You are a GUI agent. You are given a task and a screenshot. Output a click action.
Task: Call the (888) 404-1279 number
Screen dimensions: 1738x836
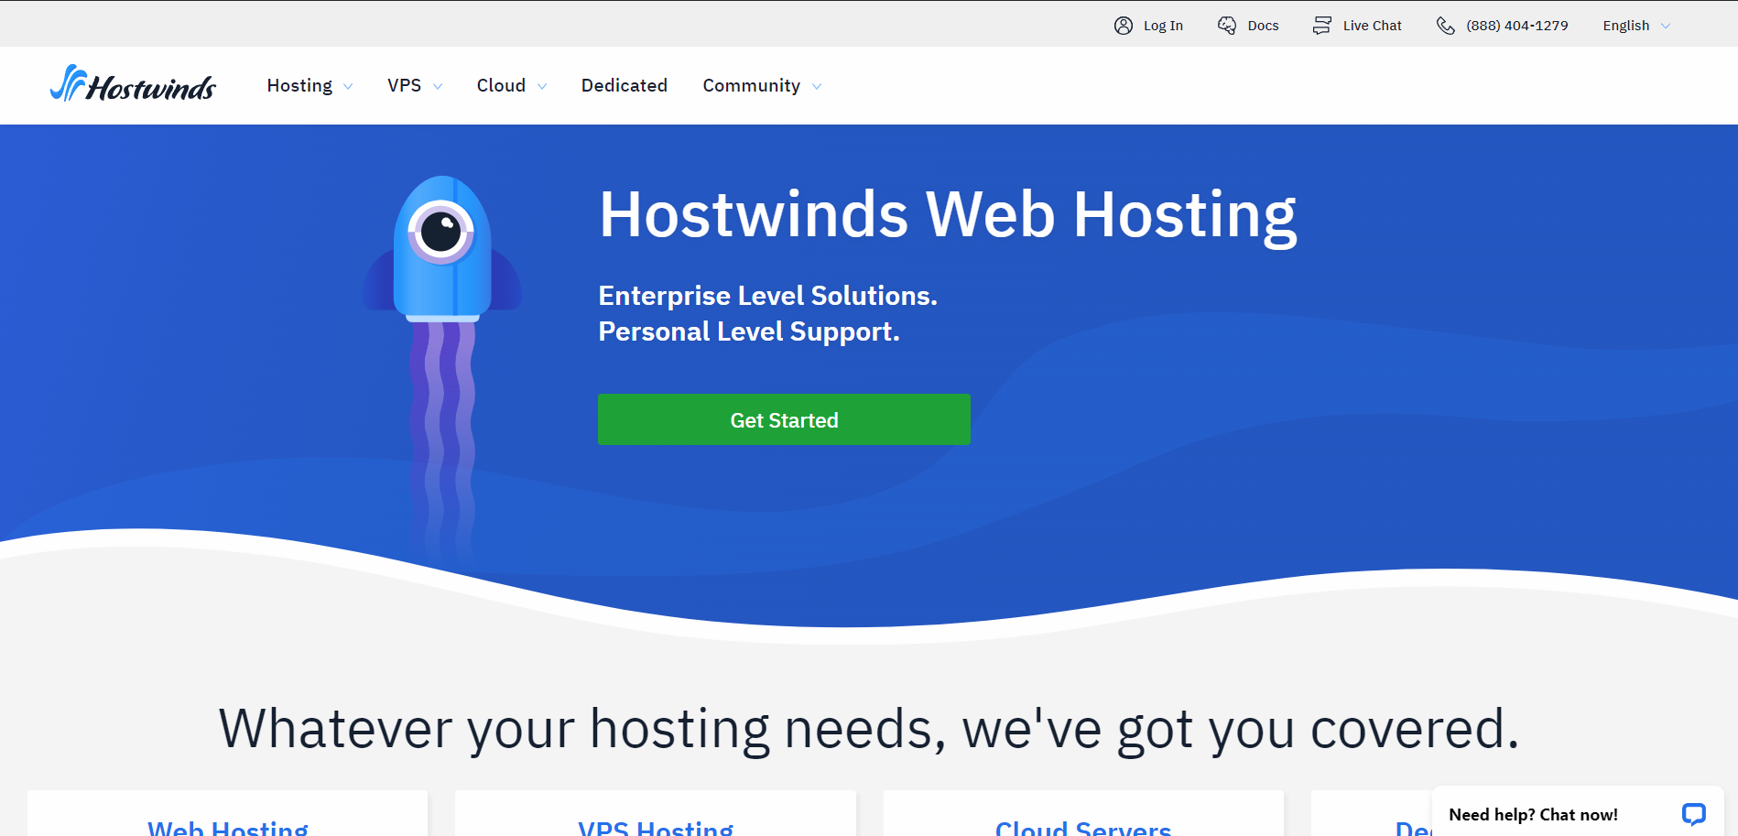tap(1516, 26)
